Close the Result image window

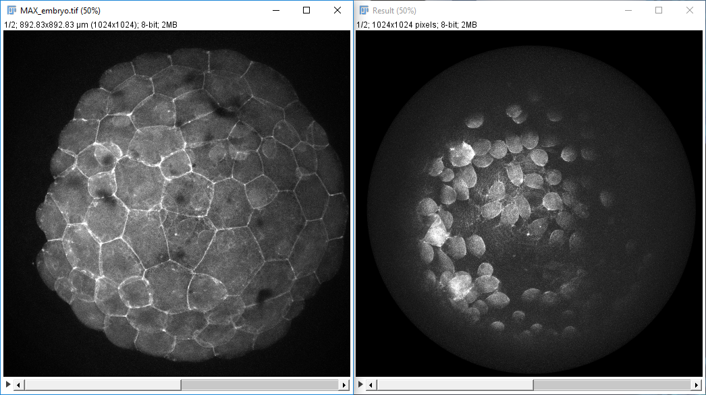[x=689, y=10]
